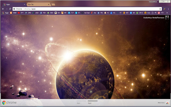Image resolution: width=171 pixels, height=107 pixels.
Task: Open the OEM Blogger bookmark
Action: [13, 13]
